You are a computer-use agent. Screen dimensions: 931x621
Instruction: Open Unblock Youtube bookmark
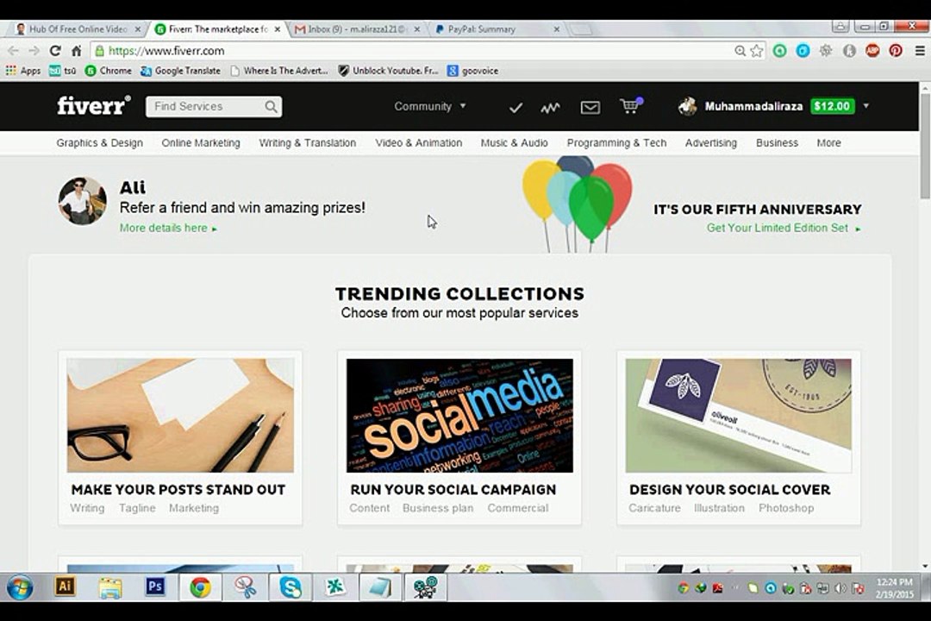[x=388, y=71]
